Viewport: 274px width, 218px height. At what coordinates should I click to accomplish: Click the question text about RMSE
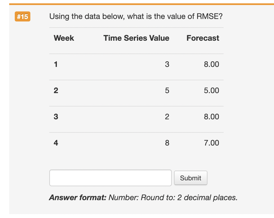136,16
